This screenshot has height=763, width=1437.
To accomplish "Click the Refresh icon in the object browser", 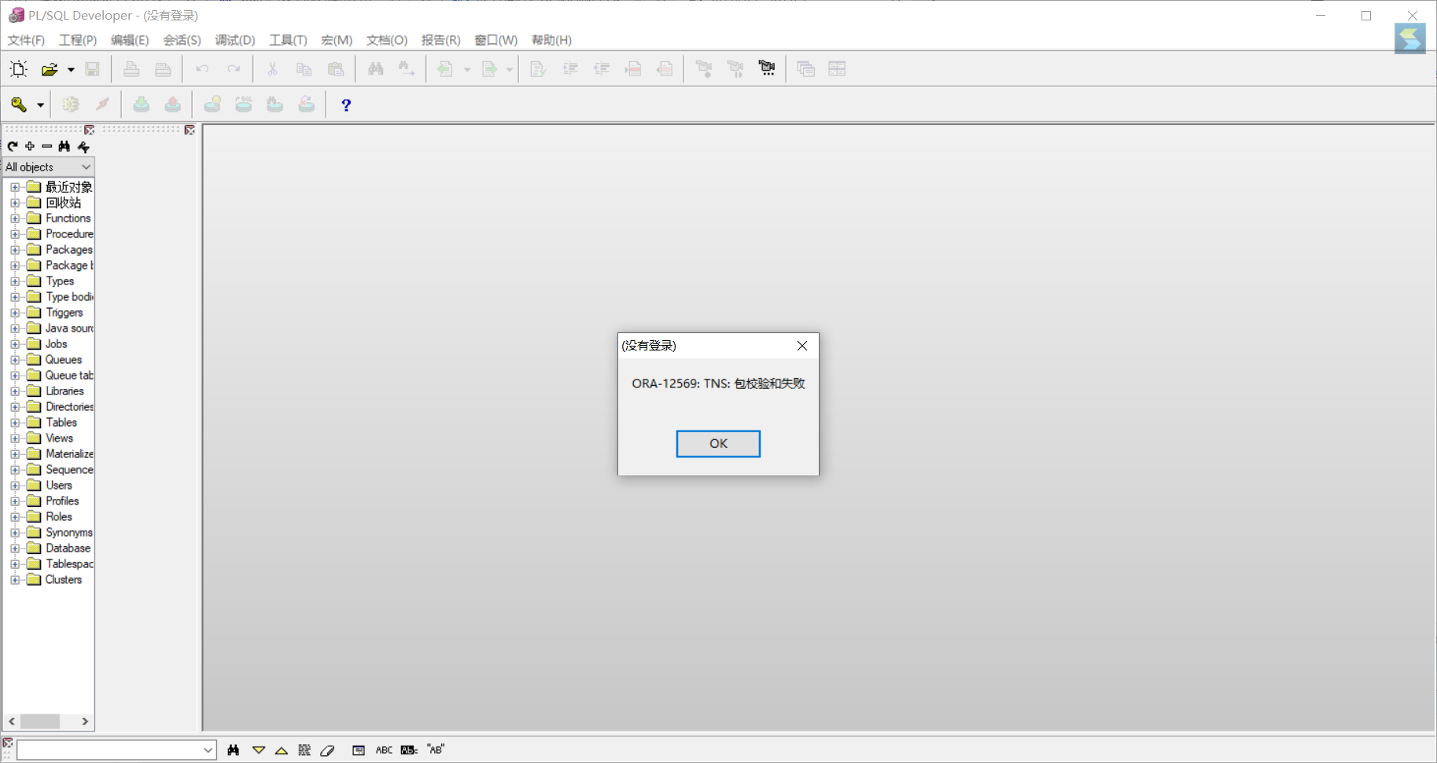I will click(13, 146).
